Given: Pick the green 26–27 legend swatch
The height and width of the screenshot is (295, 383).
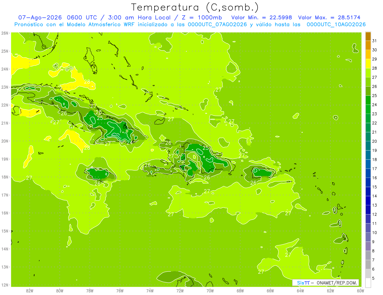Looking at the screenshot, I should point(368,81).
